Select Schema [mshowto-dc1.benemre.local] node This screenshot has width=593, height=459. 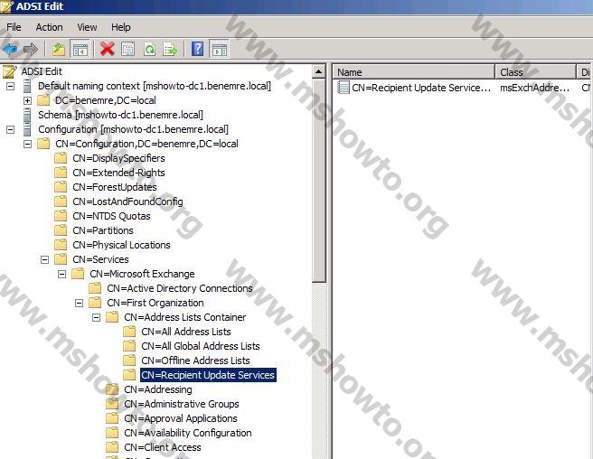(120, 115)
